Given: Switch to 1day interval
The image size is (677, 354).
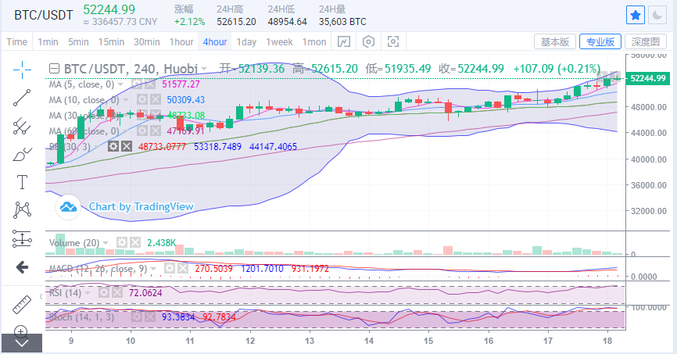Looking at the screenshot, I should tap(246, 42).
